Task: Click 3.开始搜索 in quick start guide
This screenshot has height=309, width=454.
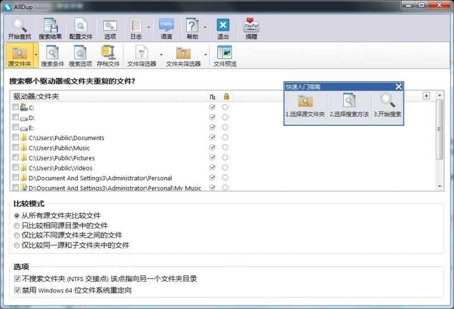Action: tap(387, 106)
